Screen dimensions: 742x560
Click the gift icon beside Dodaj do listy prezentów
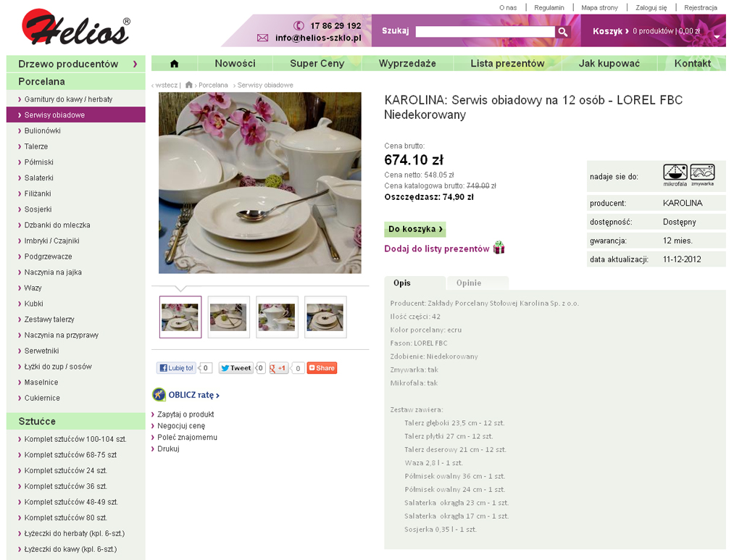499,247
